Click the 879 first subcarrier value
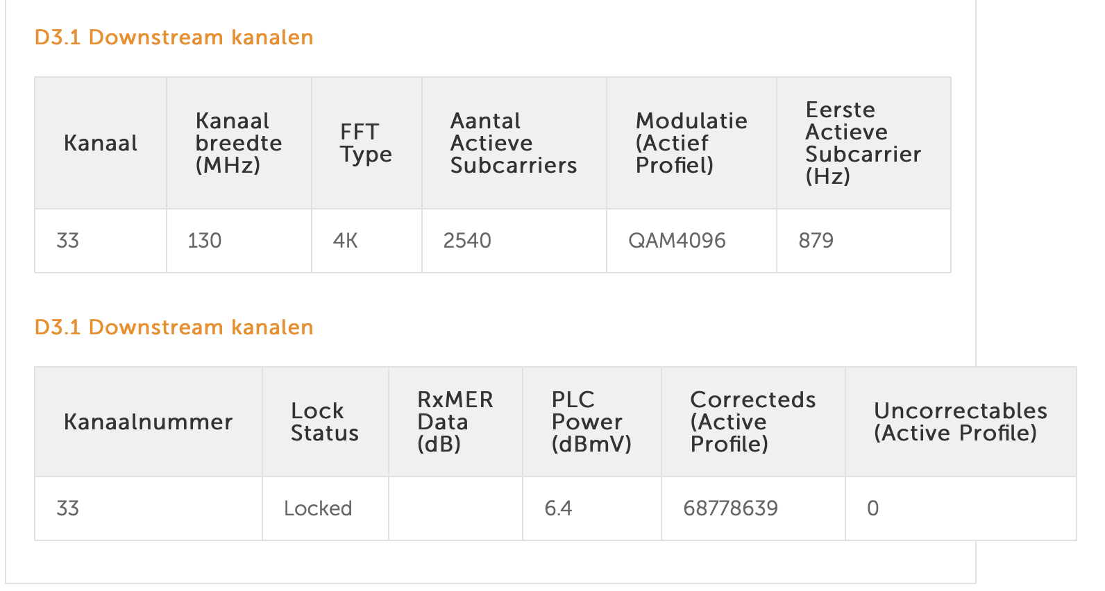1105x591 pixels. click(816, 241)
